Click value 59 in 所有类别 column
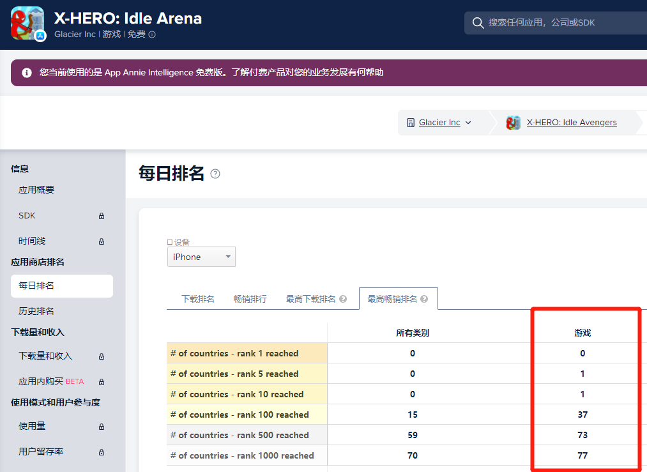This screenshot has height=472, width=647. click(x=413, y=436)
